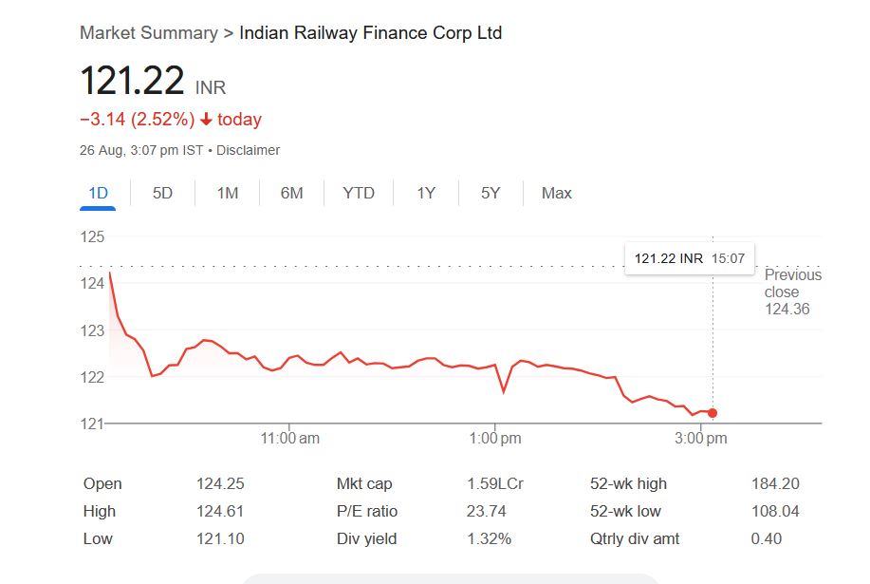
Task: Click the red chart end-point marker
Action: coord(713,413)
